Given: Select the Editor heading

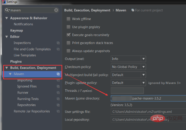Looking at the screenshot, I should [x=15, y=37].
